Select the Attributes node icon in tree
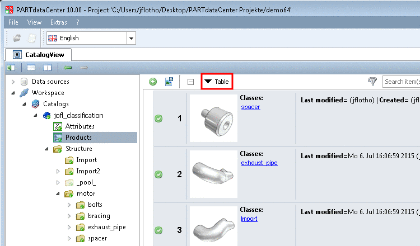 coord(58,126)
